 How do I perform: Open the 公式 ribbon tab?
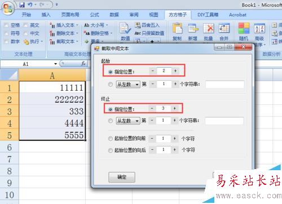coord(94,15)
